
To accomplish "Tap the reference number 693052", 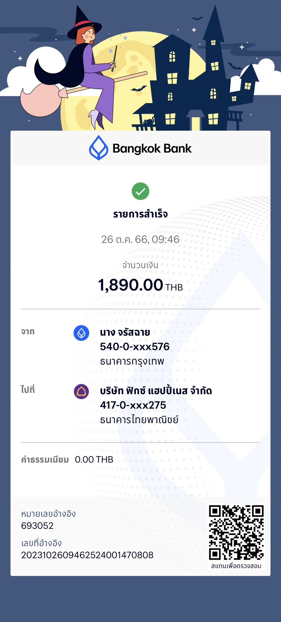I will click(37, 526).
